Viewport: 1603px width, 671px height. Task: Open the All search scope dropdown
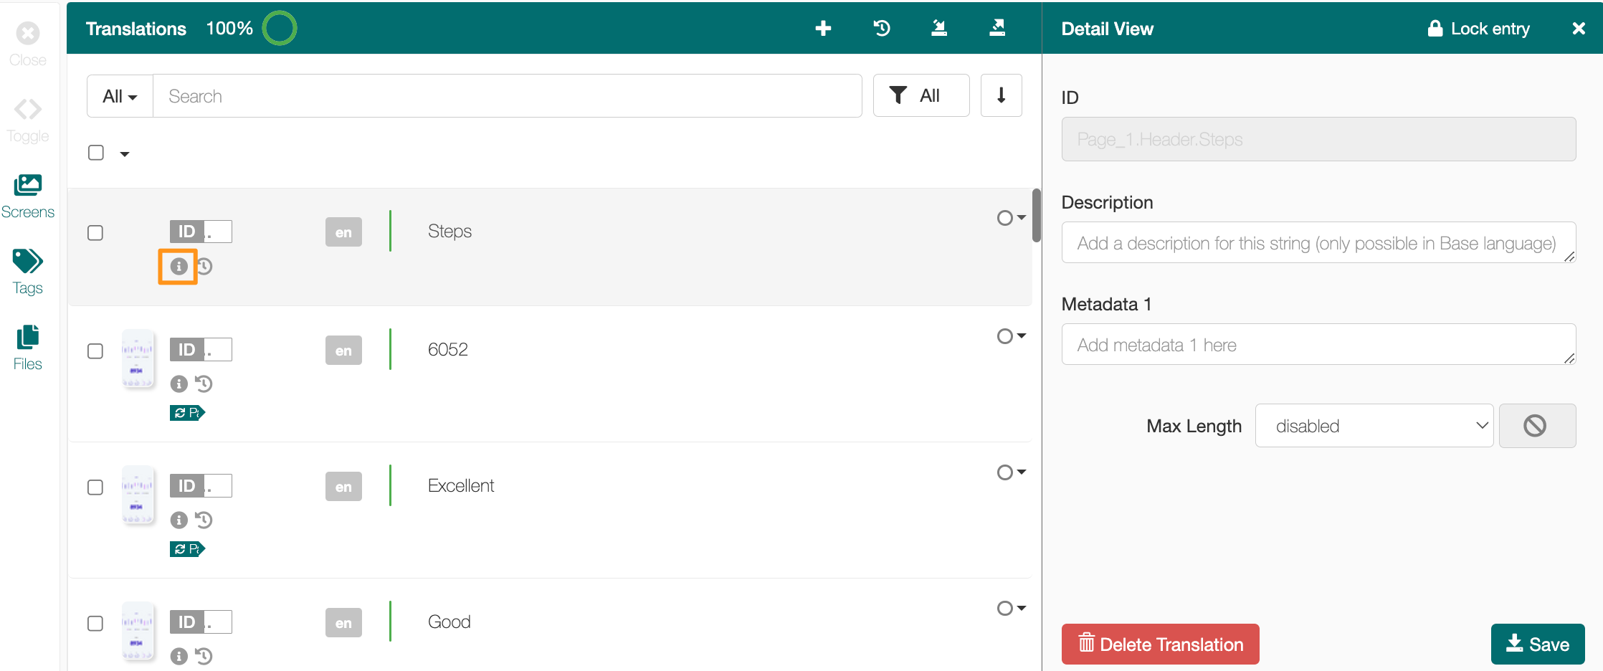(x=120, y=96)
